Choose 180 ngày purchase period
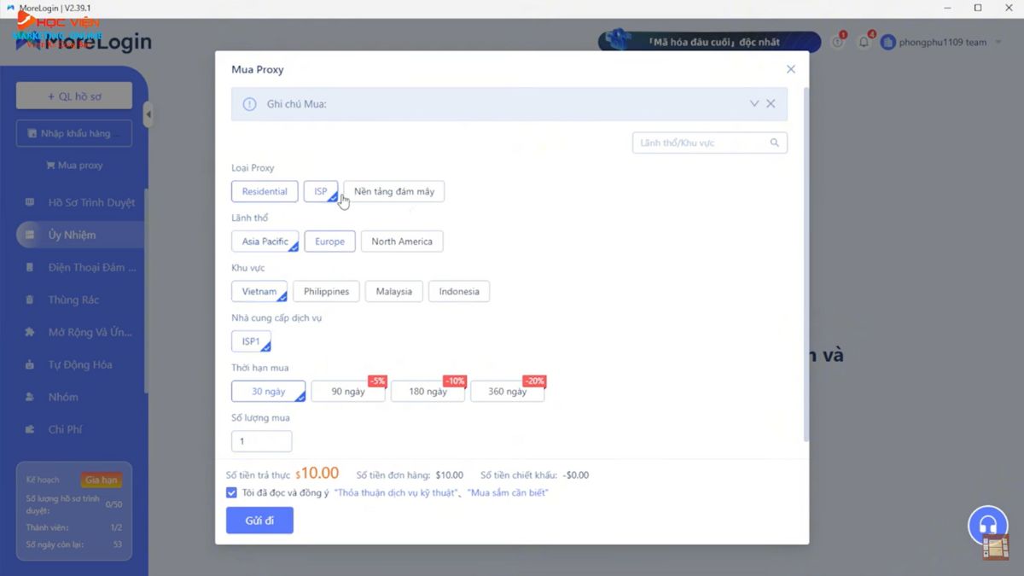The image size is (1024, 576). click(428, 391)
